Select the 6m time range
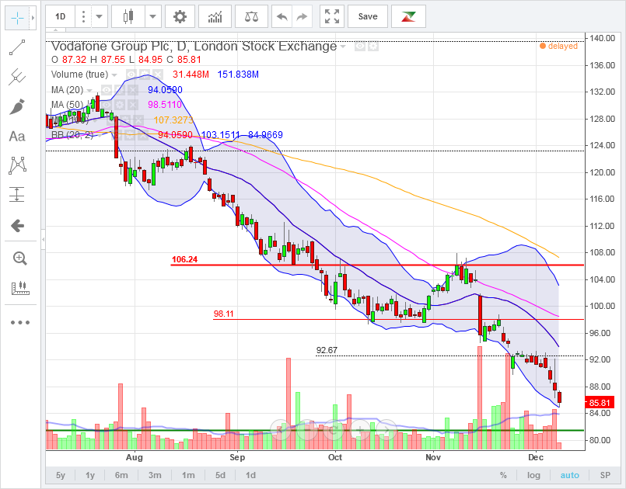 point(121,475)
